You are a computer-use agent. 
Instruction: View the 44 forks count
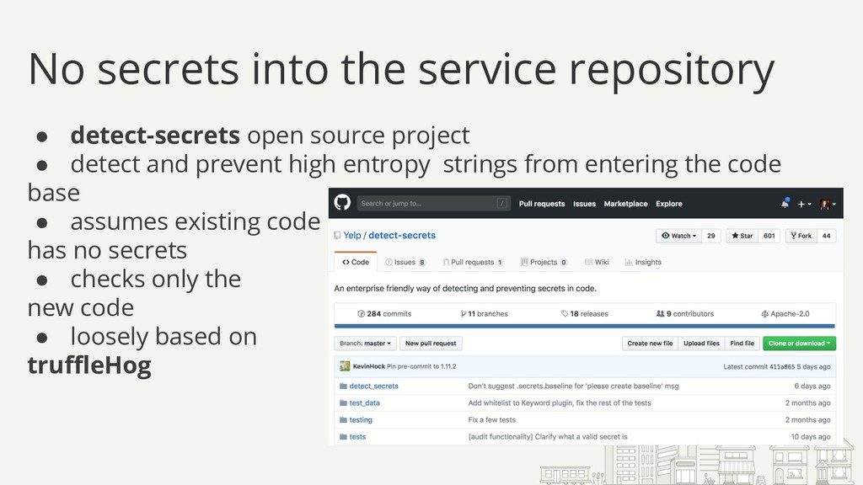[x=826, y=236]
